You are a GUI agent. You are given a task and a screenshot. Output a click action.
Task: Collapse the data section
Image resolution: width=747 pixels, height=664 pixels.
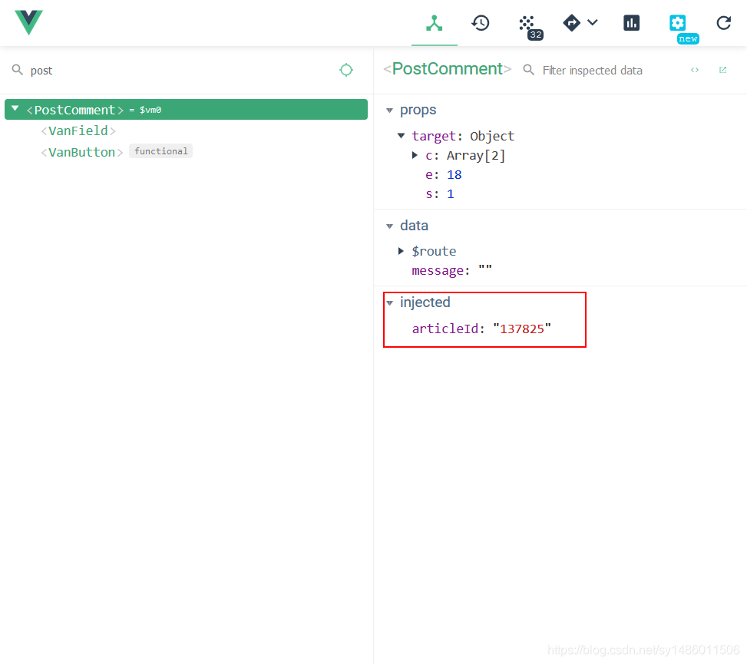(390, 226)
